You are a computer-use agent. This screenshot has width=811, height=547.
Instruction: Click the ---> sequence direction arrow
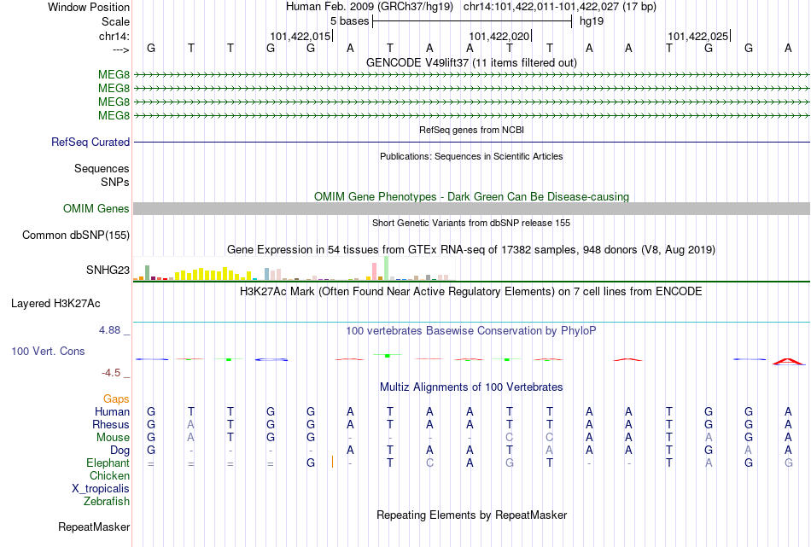pos(120,49)
